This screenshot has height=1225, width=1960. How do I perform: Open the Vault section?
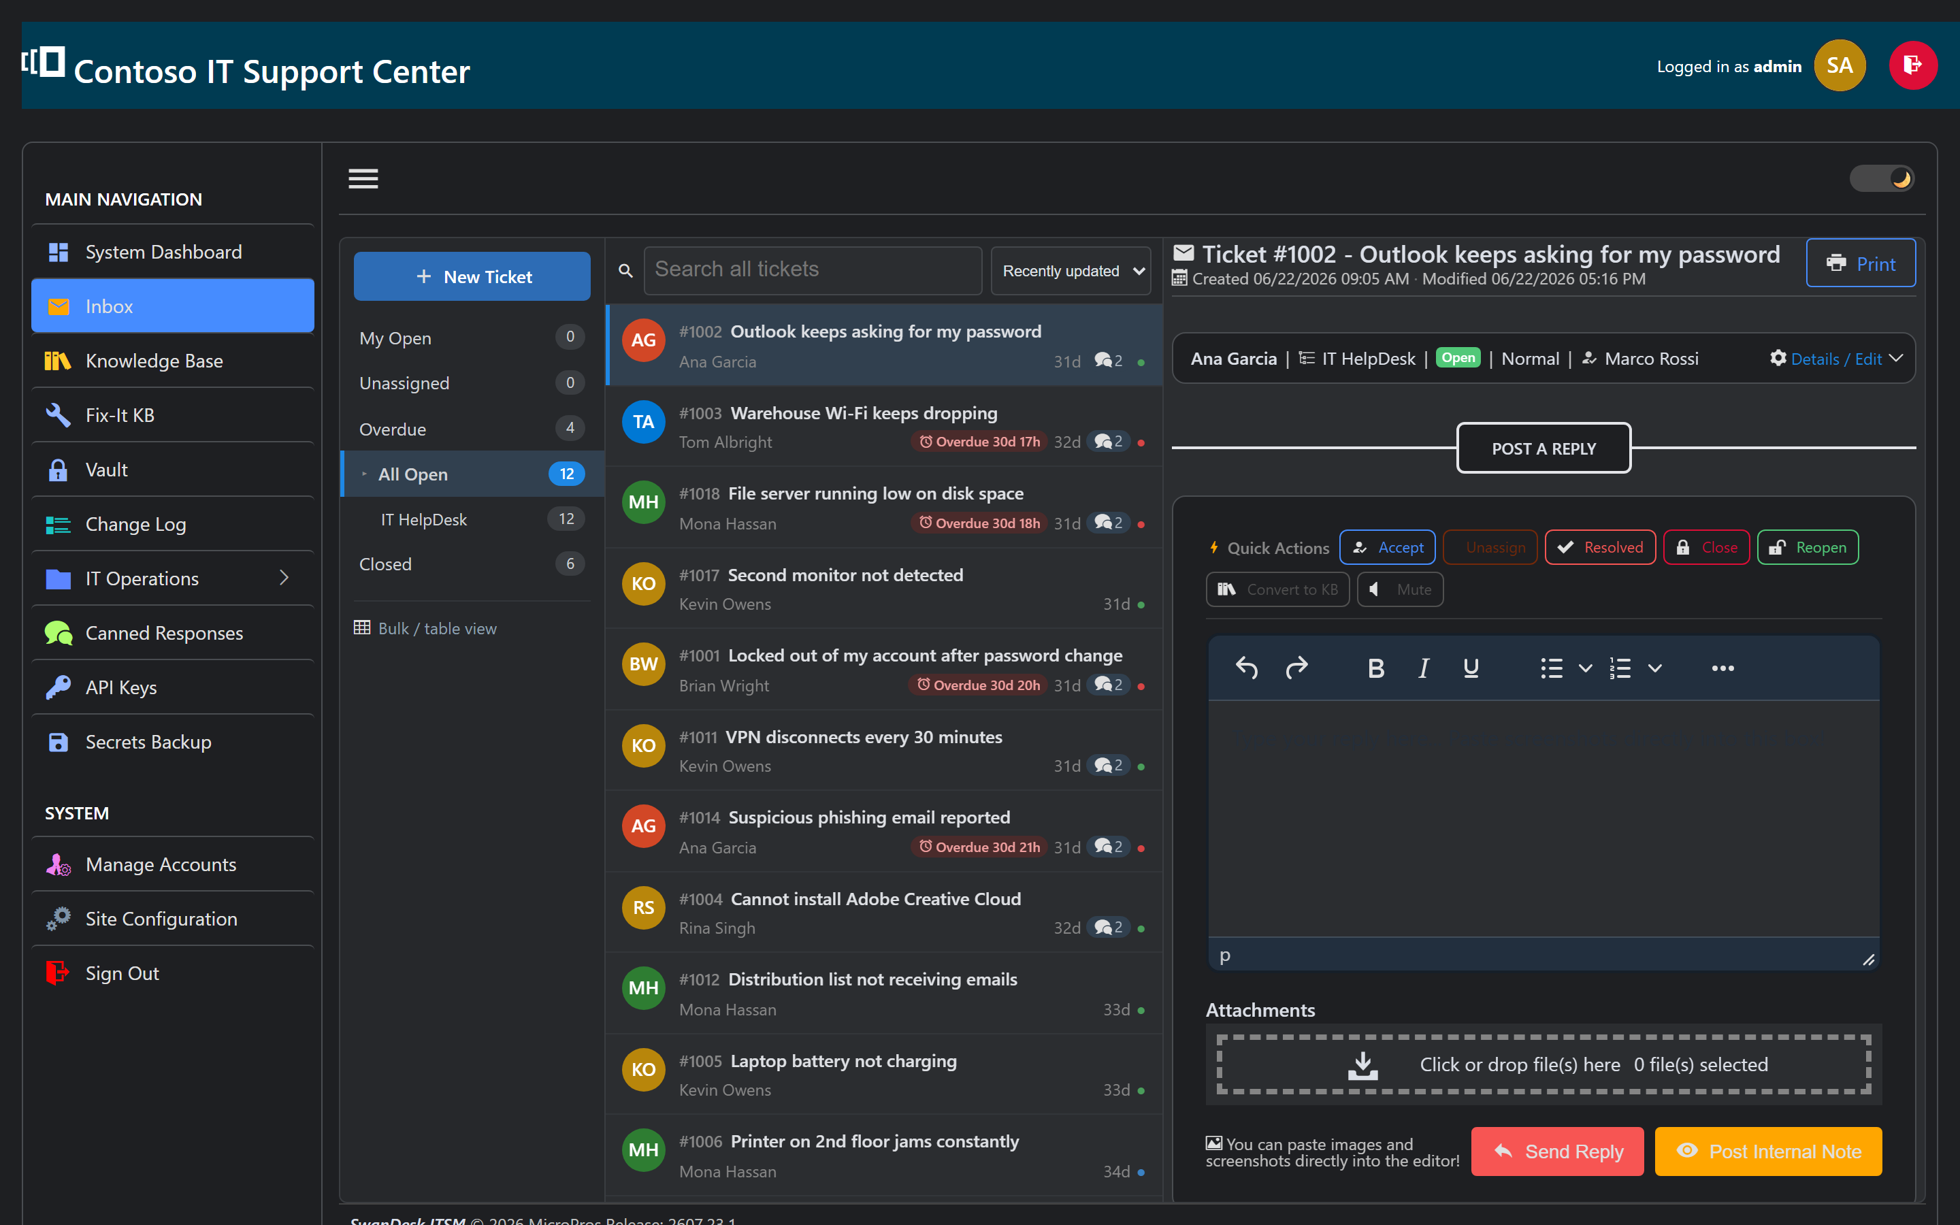point(172,470)
